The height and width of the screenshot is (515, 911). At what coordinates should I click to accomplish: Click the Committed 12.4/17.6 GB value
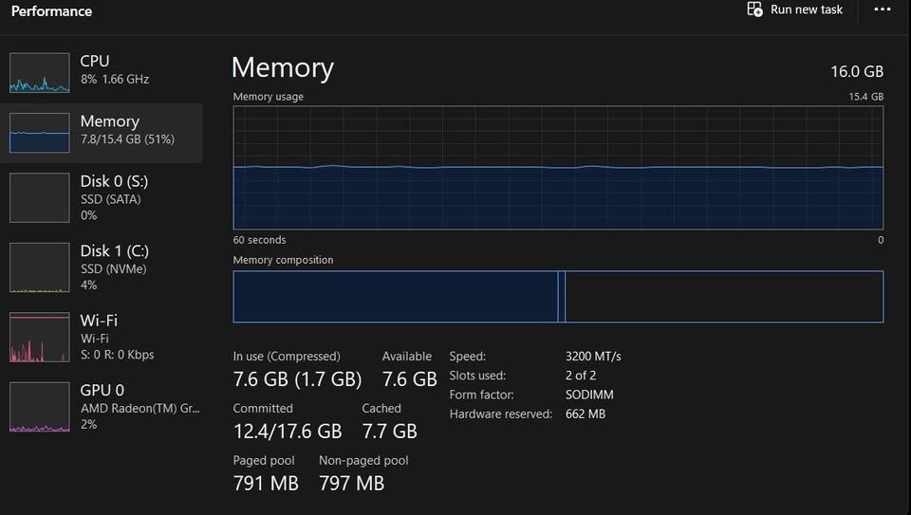pyautogui.click(x=288, y=432)
